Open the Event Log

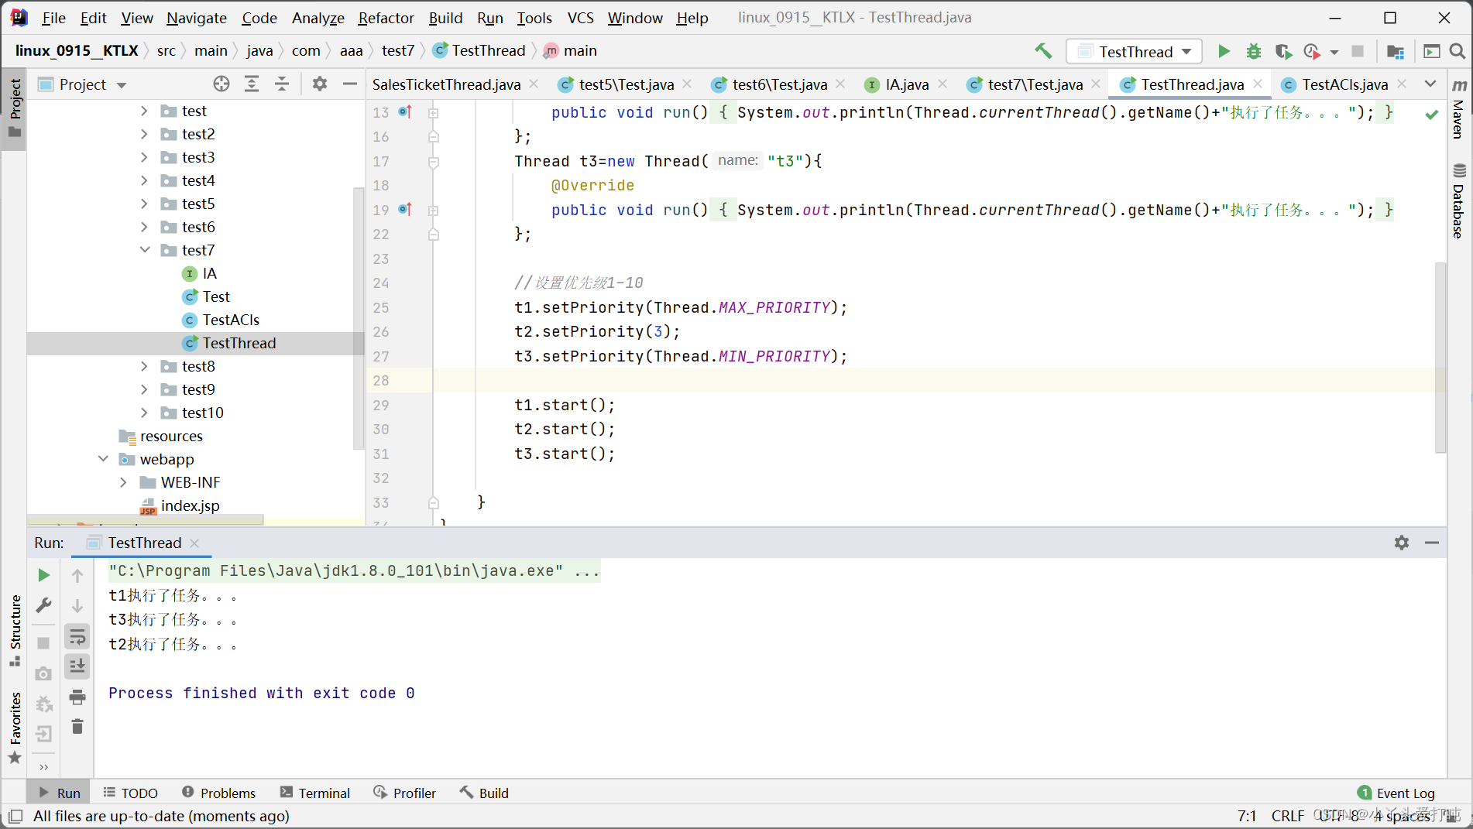1396,793
